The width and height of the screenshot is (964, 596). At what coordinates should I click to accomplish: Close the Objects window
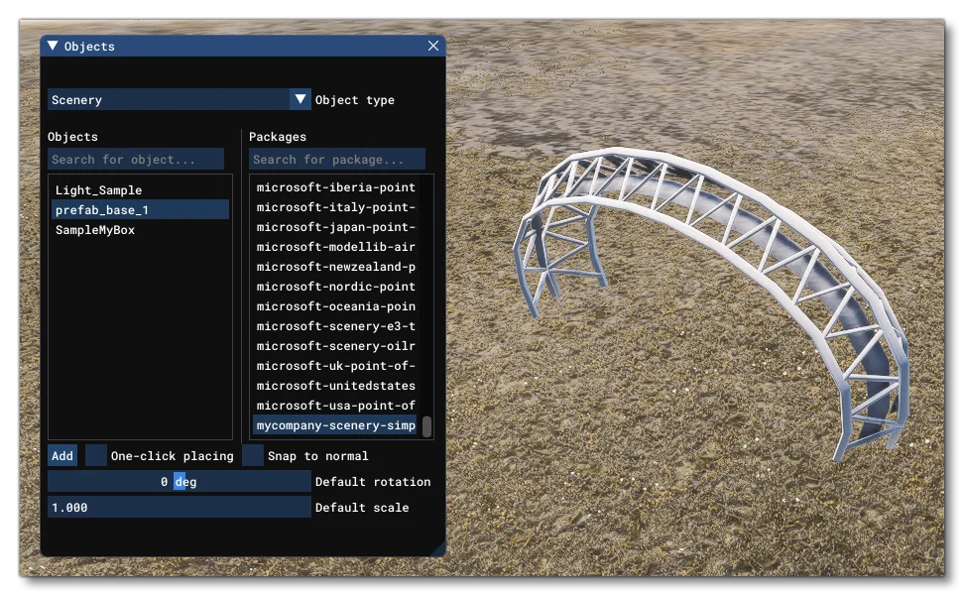(x=433, y=46)
